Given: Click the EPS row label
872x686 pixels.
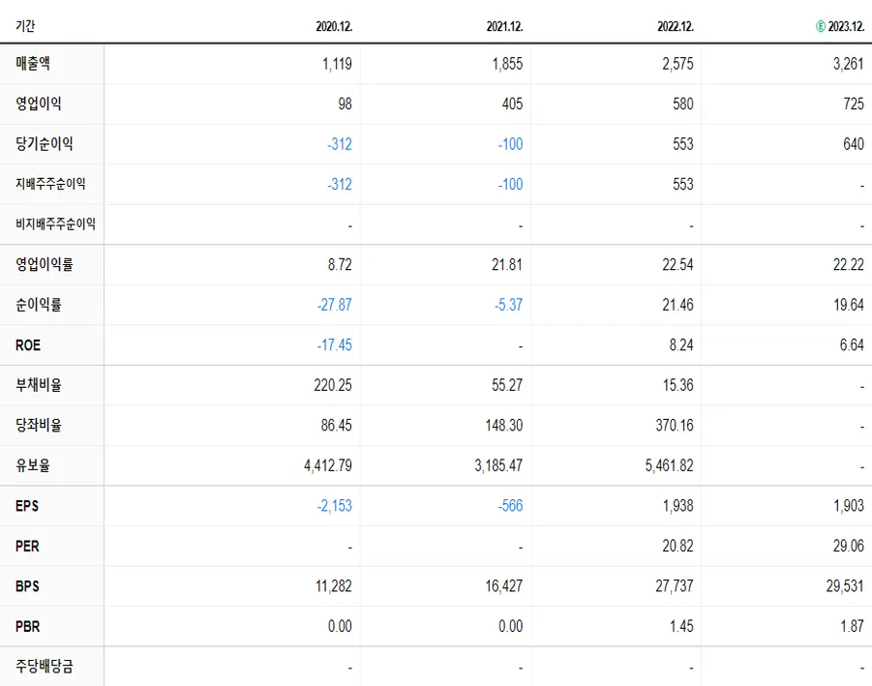Looking at the screenshot, I should pyautogui.click(x=27, y=506).
